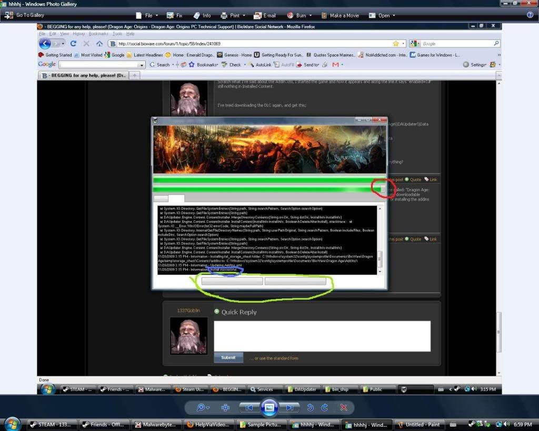
Task: Delete the picture with the red X
Action: (x=344, y=407)
